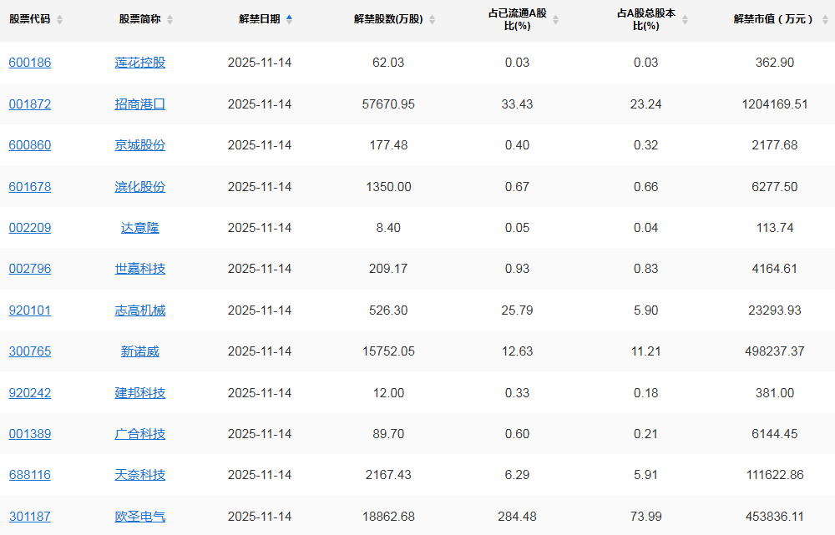Screen dimensions: 835x535
Task: Open stock code 301187 link
Action: pyautogui.click(x=30, y=517)
